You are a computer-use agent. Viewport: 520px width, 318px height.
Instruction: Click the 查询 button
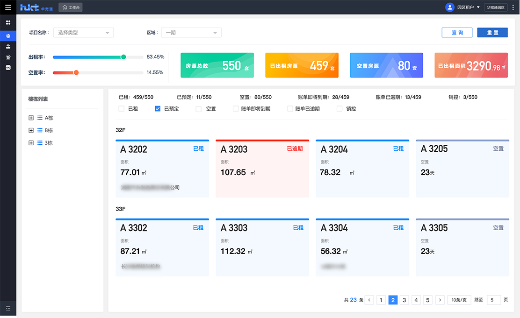457,33
